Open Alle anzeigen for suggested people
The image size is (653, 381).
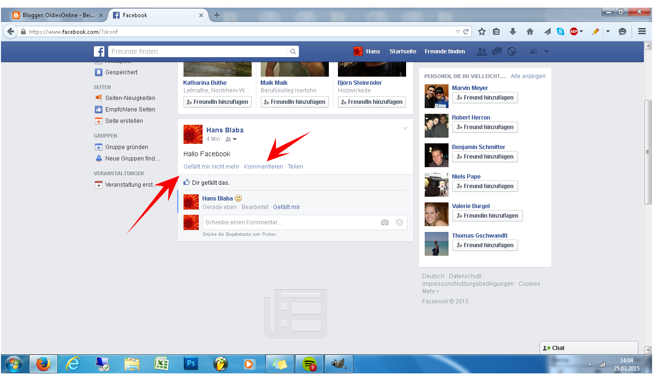528,76
